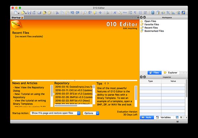
Task: Click the Value column header in Inspector
Action: pos(173,81)
